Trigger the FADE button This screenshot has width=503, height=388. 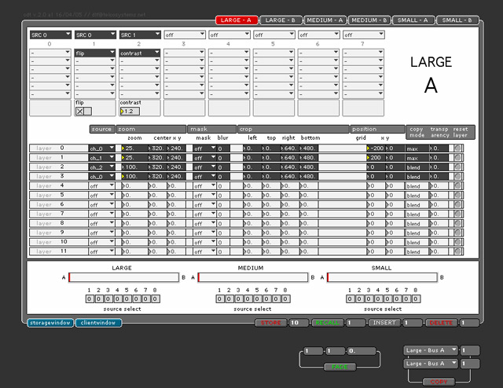340,367
